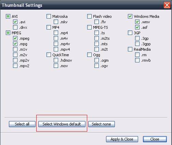
Task: Enable the Flash video group
Action: coord(89,16)
